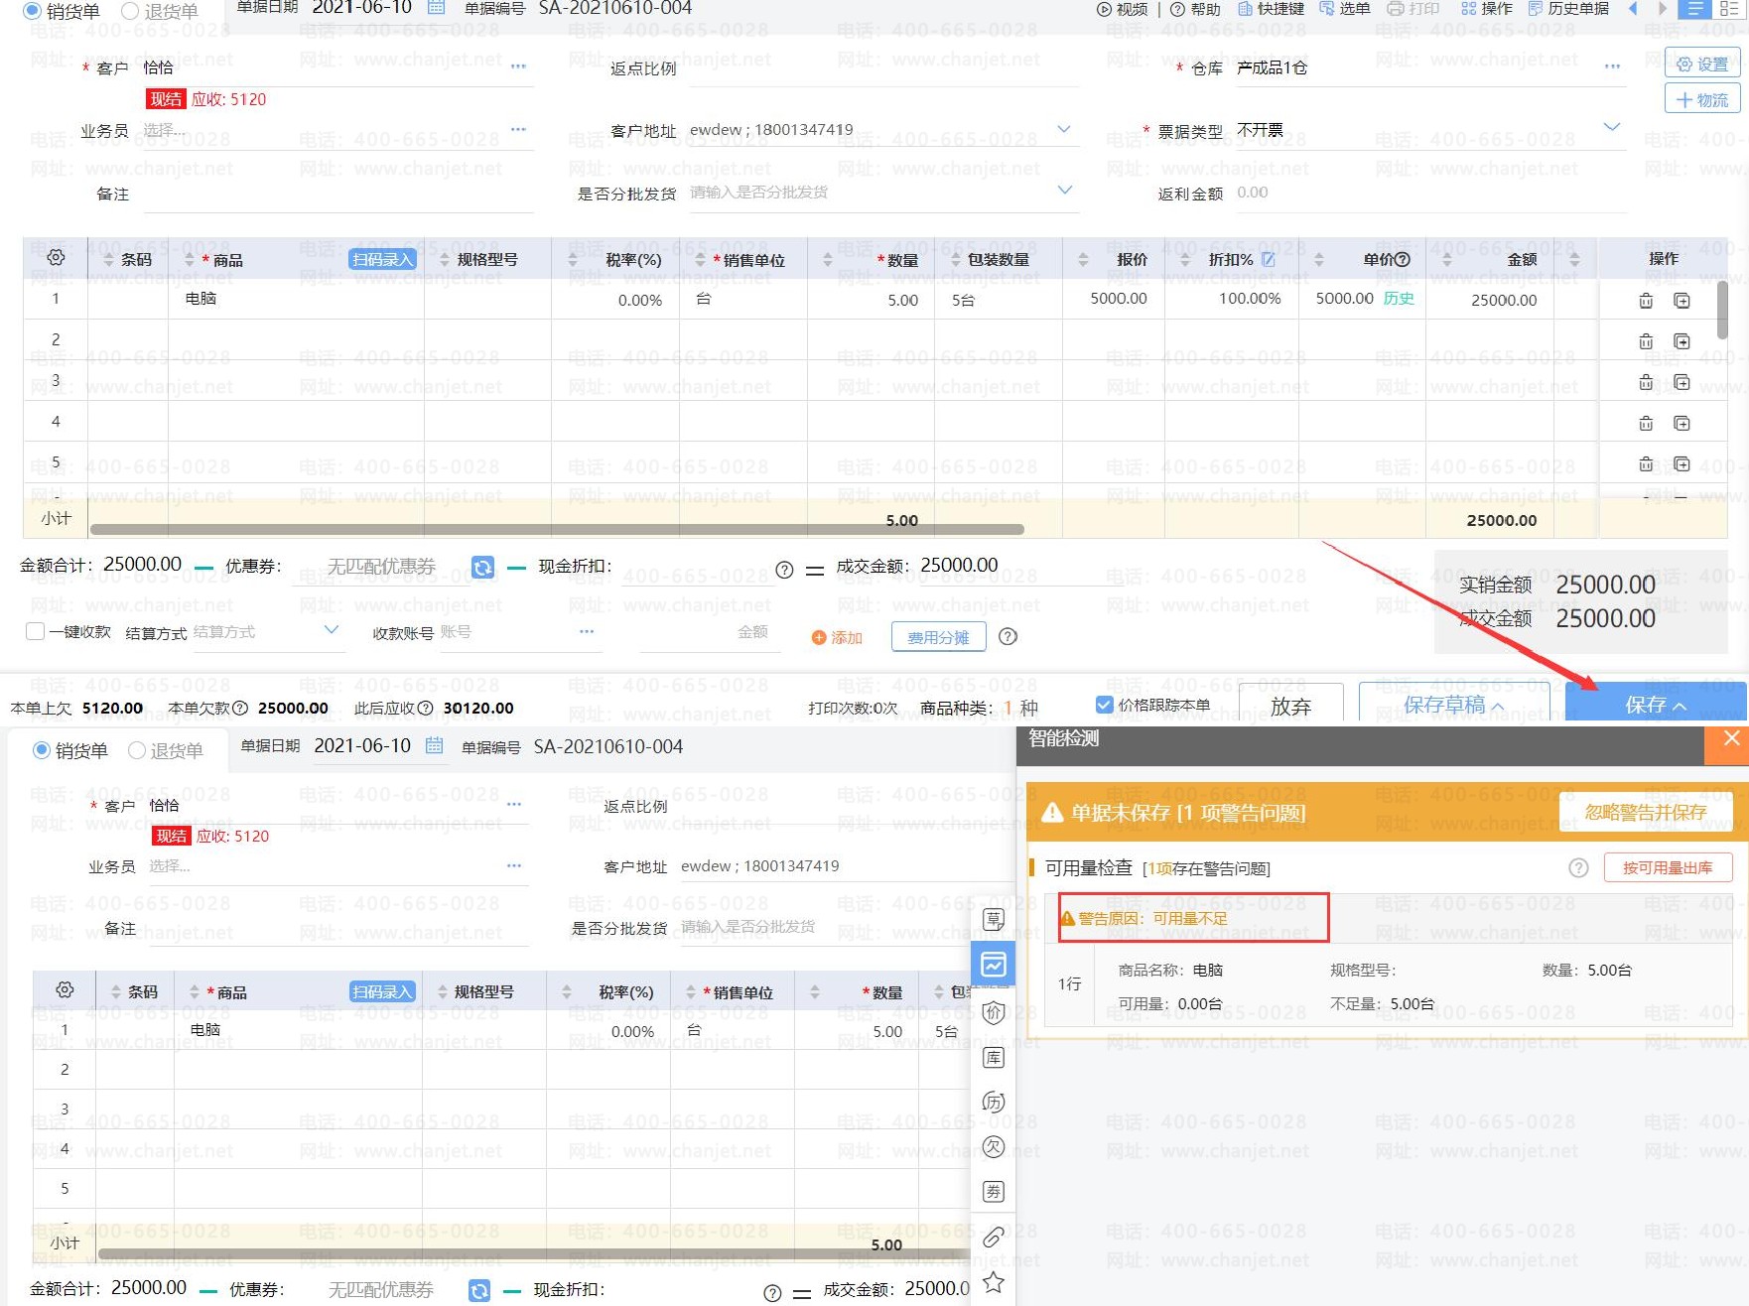Click the star favorite icon in sidebar
Image resolution: width=1749 pixels, height=1306 pixels.
click(993, 1282)
